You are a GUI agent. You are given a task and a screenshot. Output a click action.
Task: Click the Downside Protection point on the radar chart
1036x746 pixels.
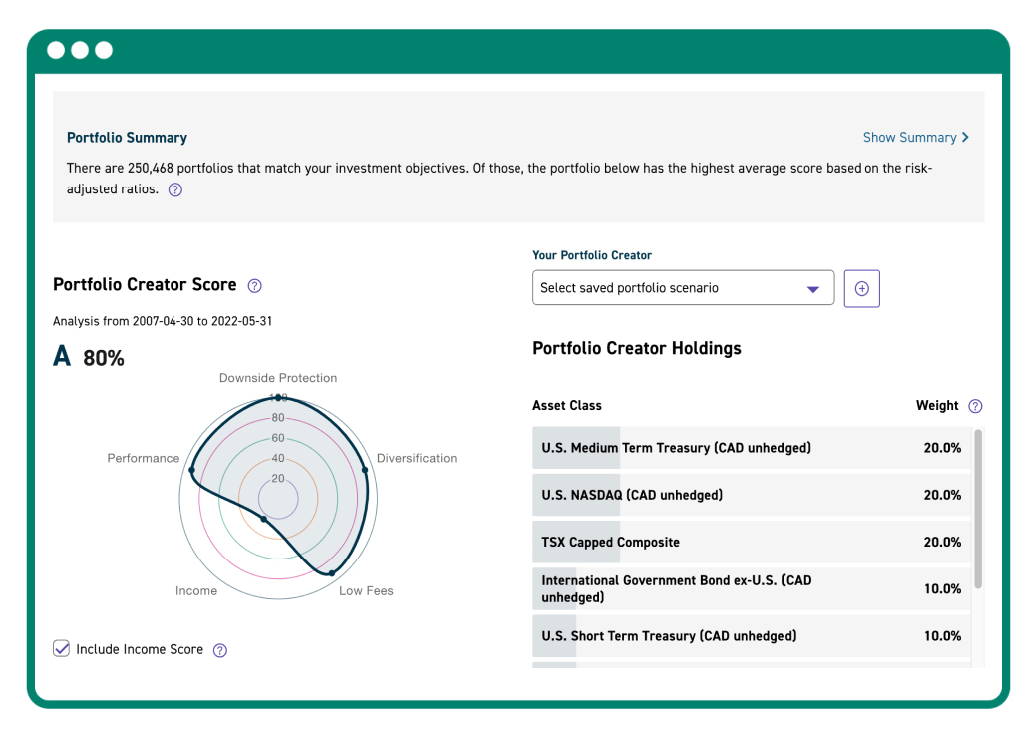pyautogui.click(x=278, y=397)
